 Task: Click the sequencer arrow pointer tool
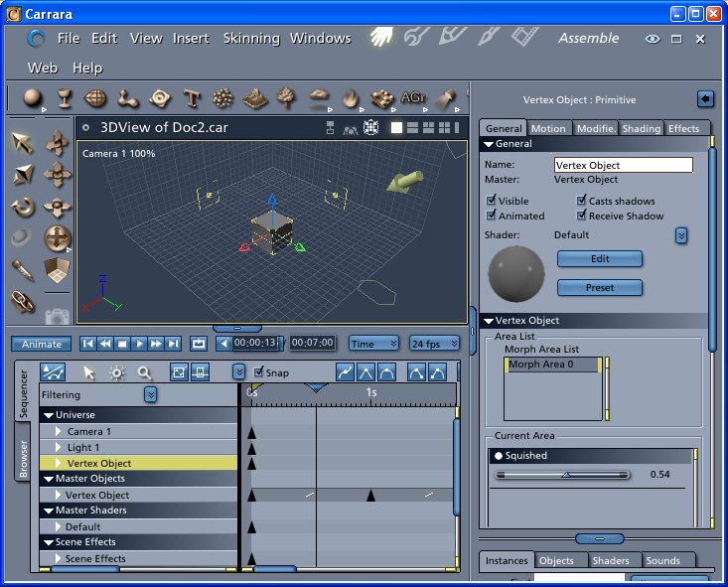pos(88,372)
